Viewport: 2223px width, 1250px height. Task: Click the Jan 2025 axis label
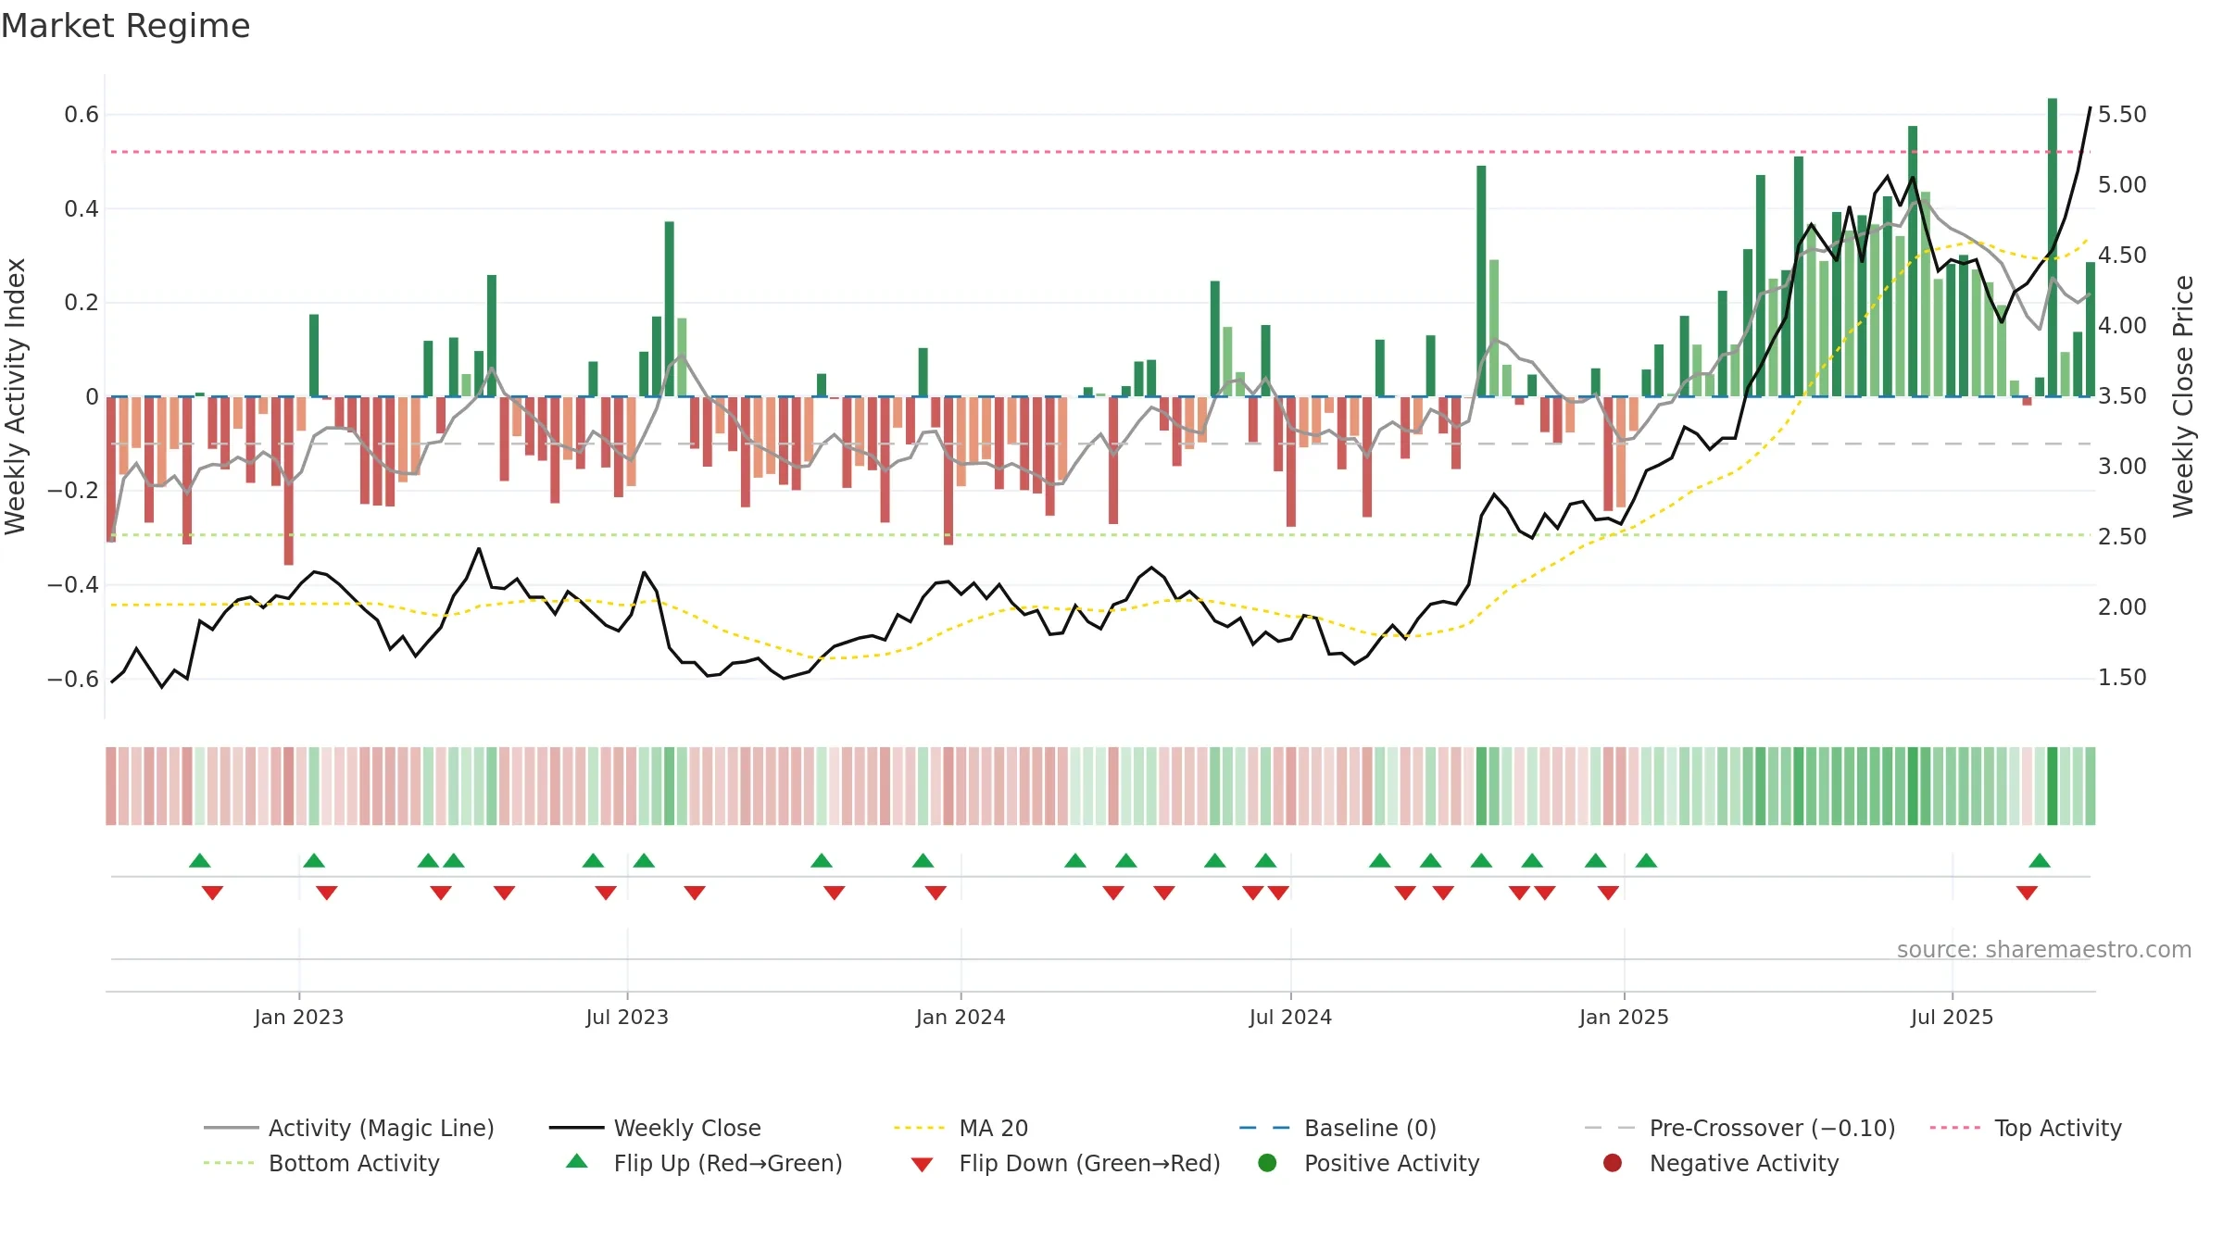pos(1624,1017)
